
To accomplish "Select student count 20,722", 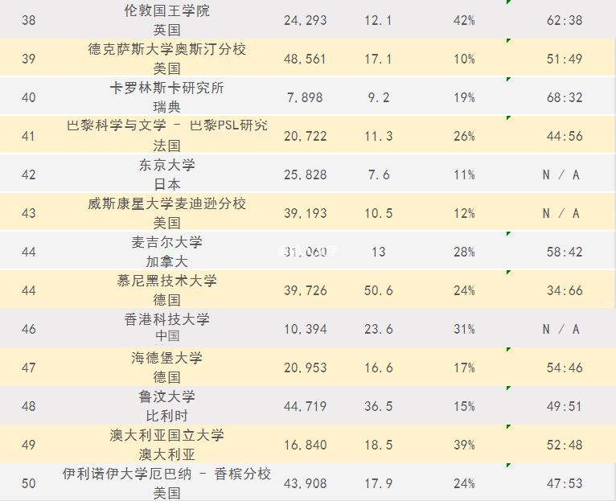I will [x=306, y=136].
